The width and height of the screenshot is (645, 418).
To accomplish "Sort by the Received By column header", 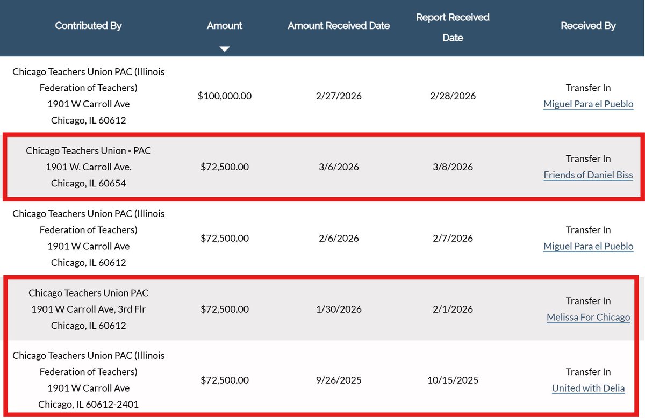I will [588, 26].
